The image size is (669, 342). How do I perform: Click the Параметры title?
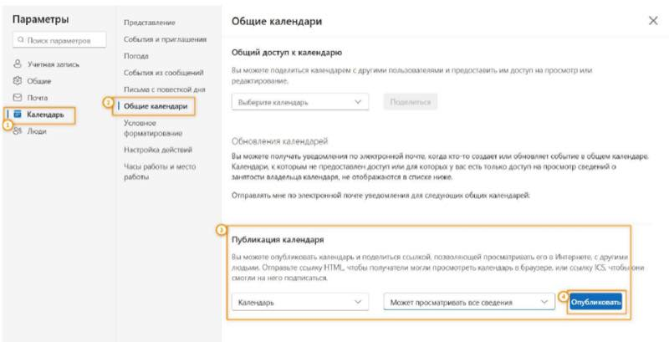40,19
